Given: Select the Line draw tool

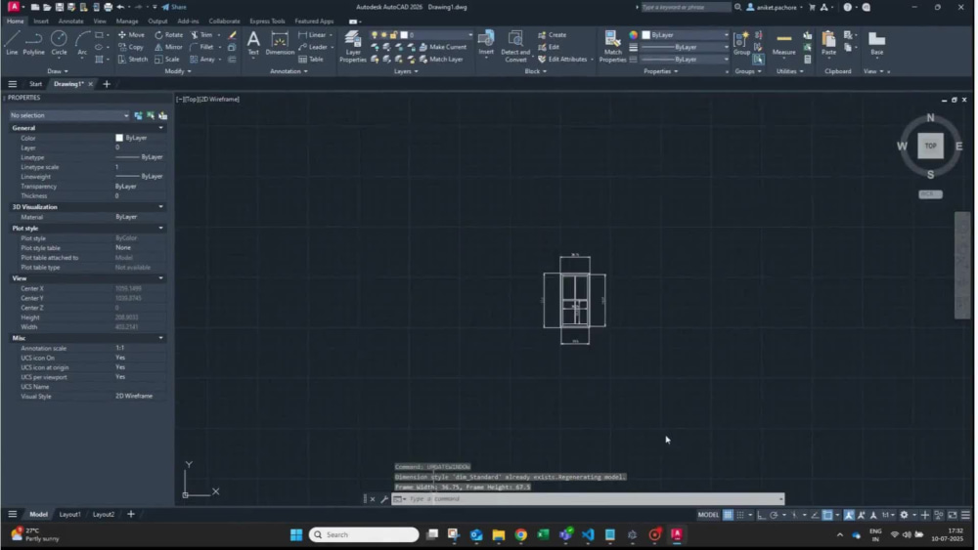Looking at the screenshot, I should click(11, 43).
